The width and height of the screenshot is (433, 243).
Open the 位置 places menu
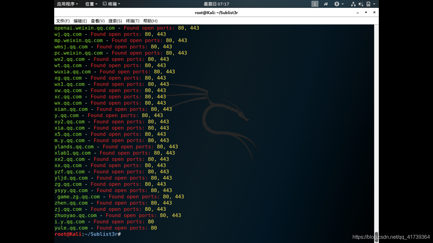(x=91, y=4)
